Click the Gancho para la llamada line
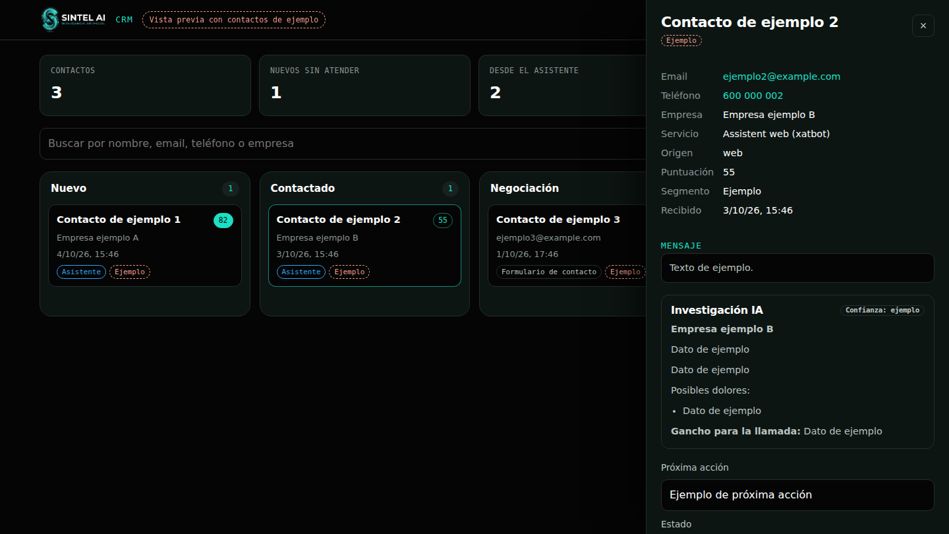 (x=776, y=431)
